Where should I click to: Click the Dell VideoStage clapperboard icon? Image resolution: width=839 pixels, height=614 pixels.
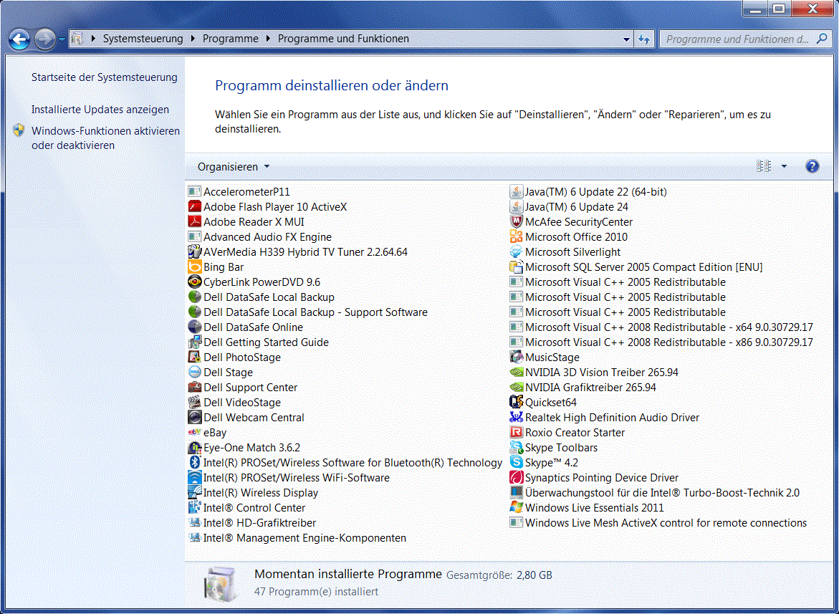pyautogui.click(x=195, y=402)
